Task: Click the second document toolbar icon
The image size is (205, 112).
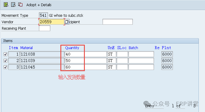Action: (13, 5)
